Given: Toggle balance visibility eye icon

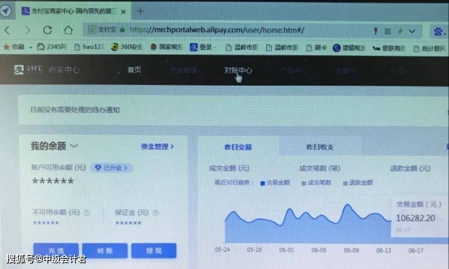Looking at the screenshot, I should coord(74,146).
